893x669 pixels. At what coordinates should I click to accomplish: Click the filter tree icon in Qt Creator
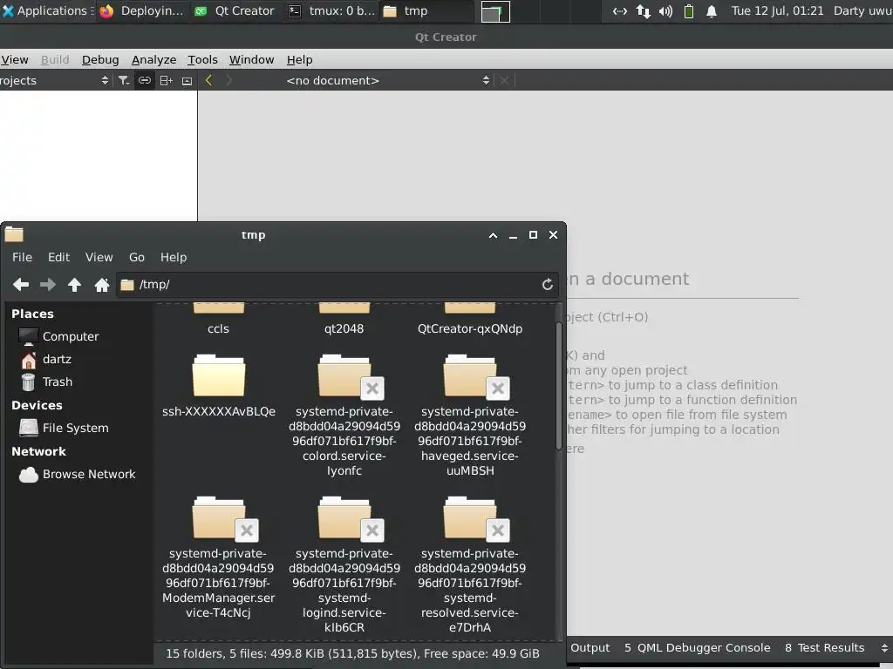tap(124, 81)
